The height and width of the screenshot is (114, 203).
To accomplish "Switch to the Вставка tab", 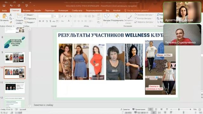I will point(27,10).
